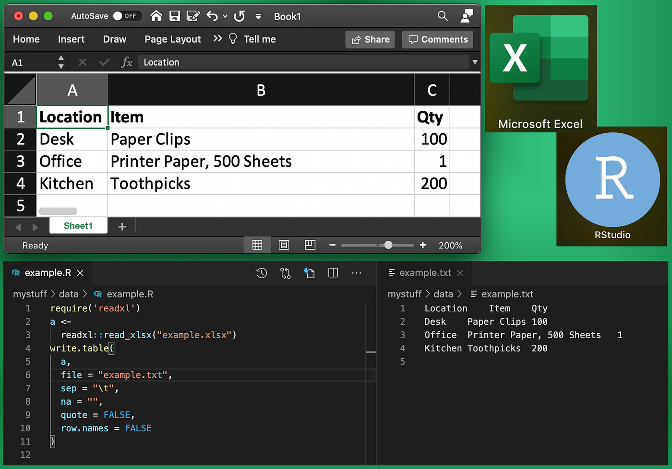Open the Microsoft Excel app icon
672x469 pixels.
(x=540, y=69)
